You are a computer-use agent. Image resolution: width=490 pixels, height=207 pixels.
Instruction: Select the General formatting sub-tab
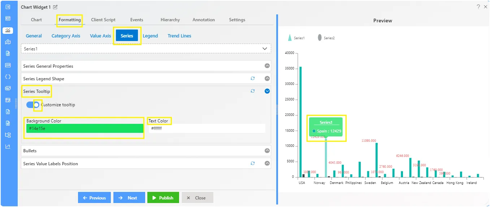point(34,36)
